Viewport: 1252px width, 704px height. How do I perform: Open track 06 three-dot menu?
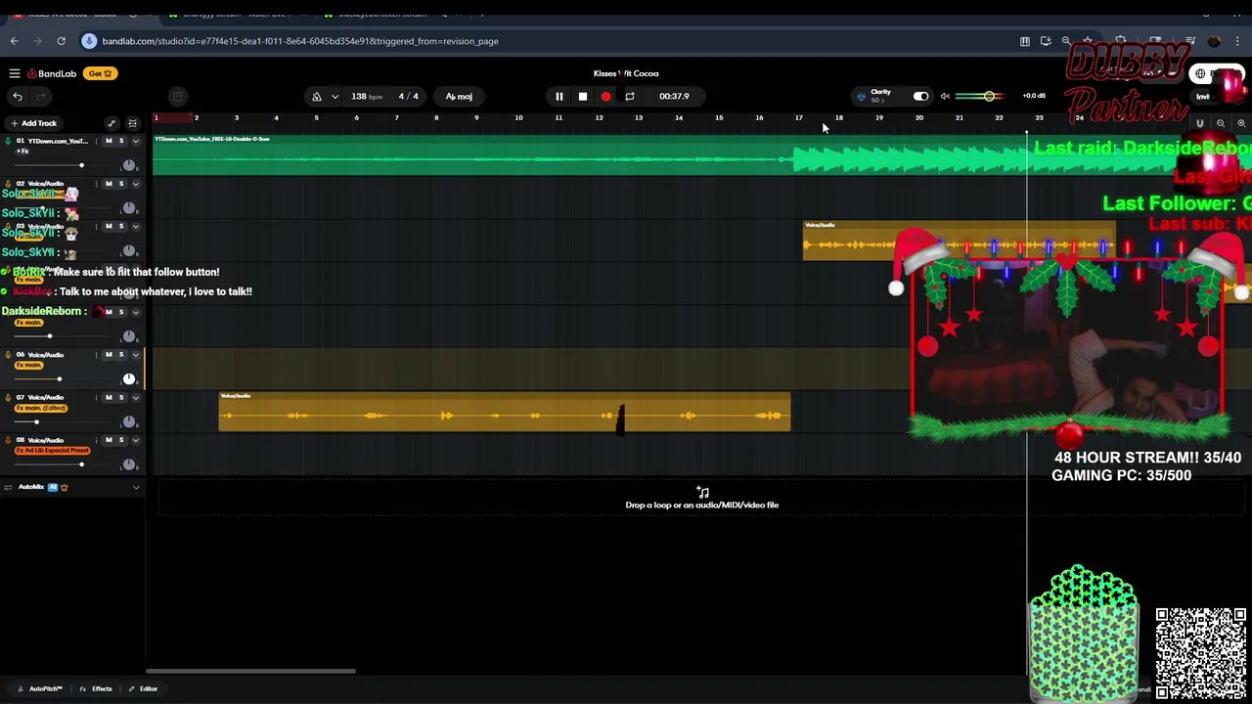click(96, 355)
